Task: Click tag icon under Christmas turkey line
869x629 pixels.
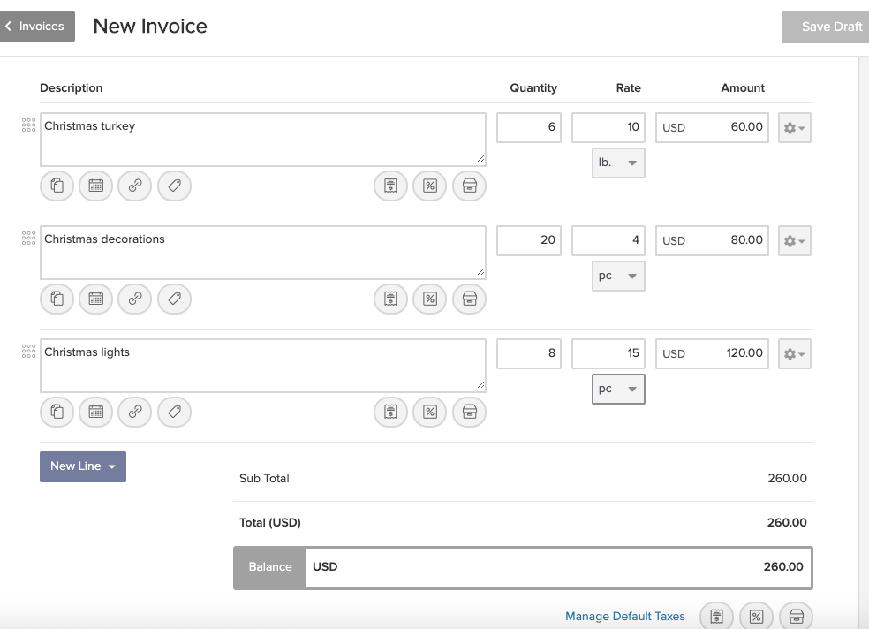Action: [175, 186]
